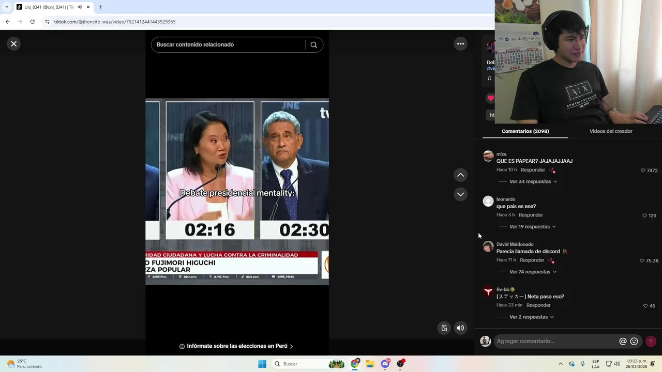This screenshot has width=662, height=372.
Task: Mute the video with speaker icon
Action: click(460, 328)
